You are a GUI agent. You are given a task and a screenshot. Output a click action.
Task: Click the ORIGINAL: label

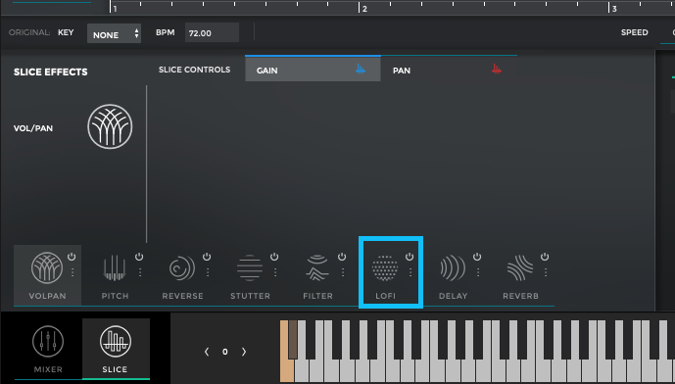click(29, 32)
